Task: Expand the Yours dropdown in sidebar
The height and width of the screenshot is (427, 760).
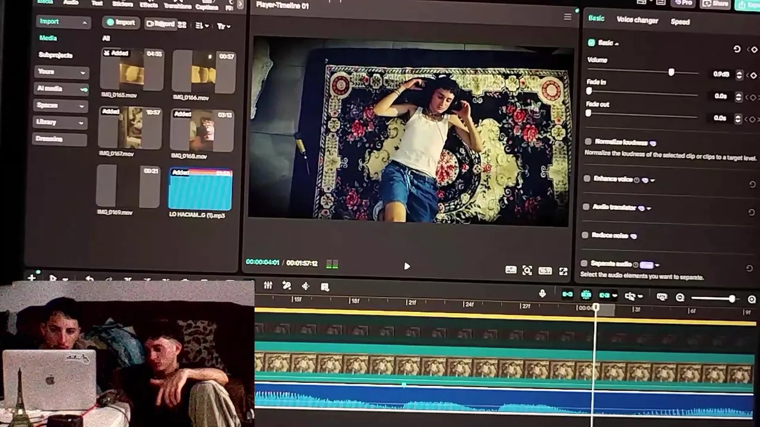Action: [83, 72]
